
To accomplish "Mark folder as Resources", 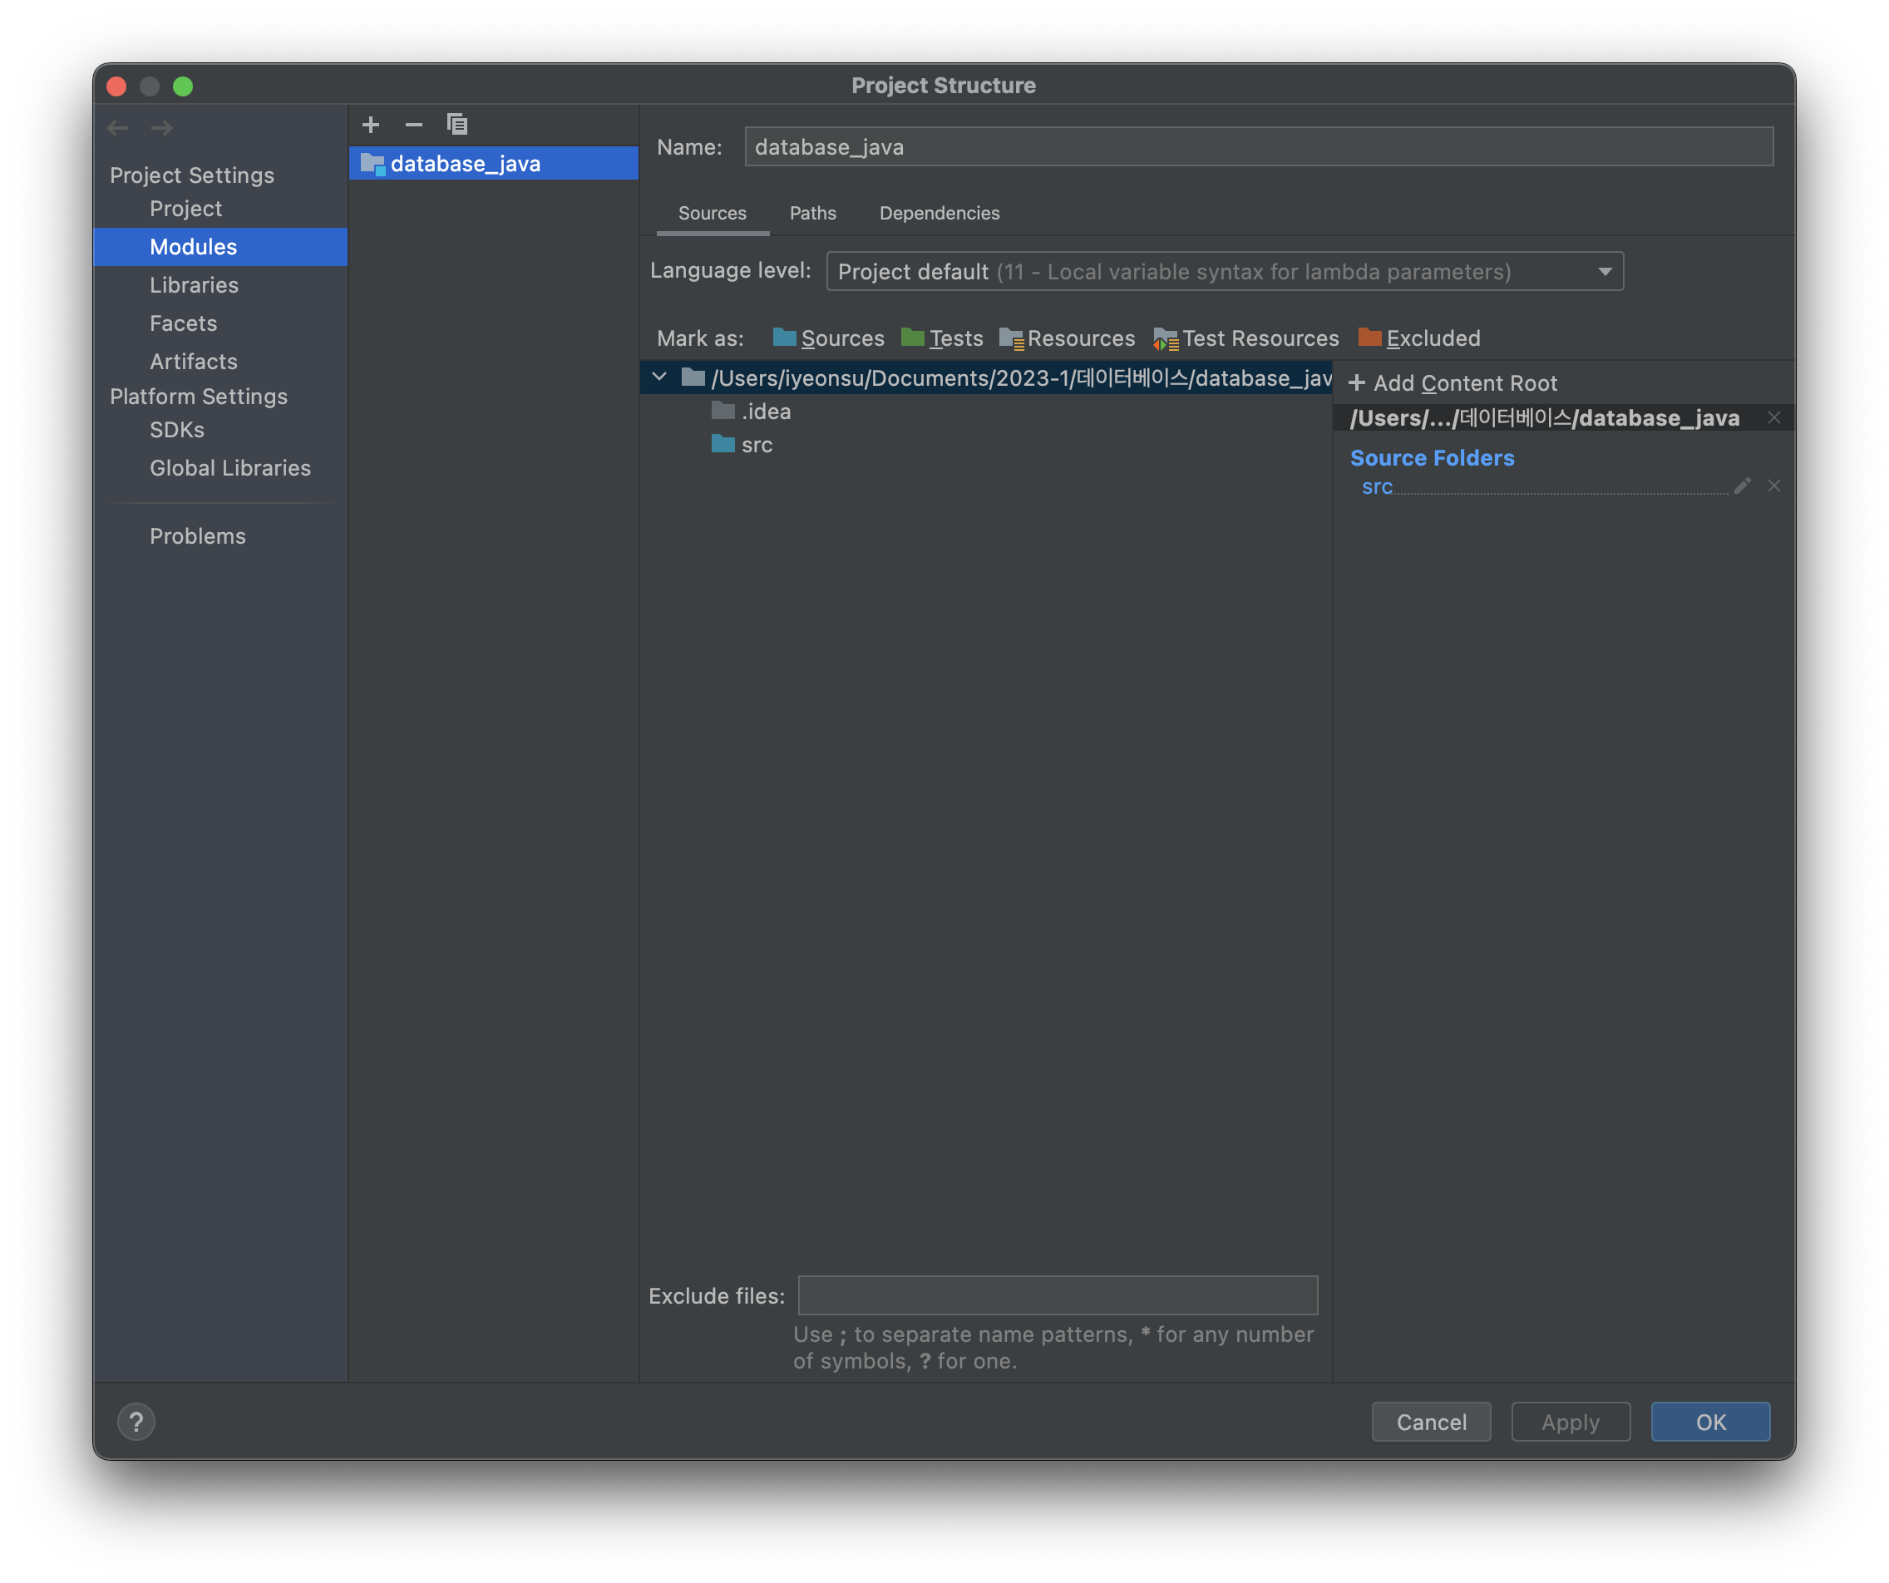I will pyautogui.click(x=1067, y=338).
